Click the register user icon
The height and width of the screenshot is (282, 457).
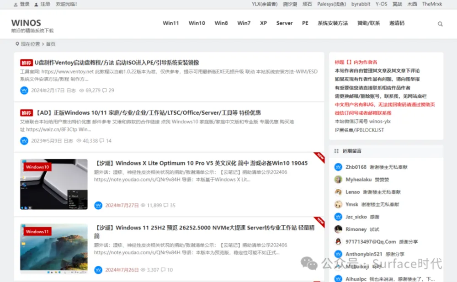pyautogui.click(x=37, y=5)
